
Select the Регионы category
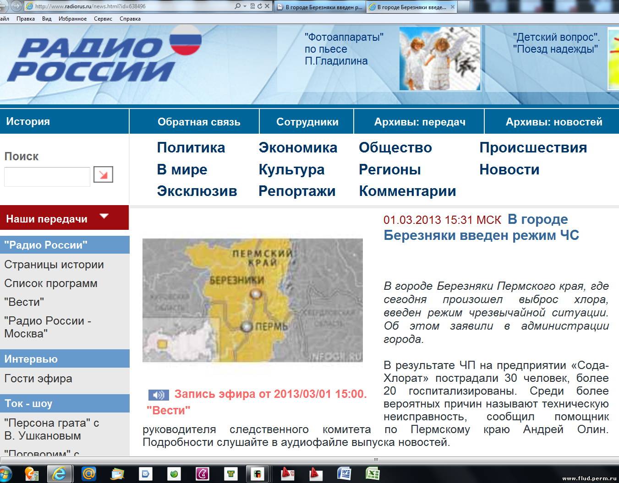(x=389, y=169)
